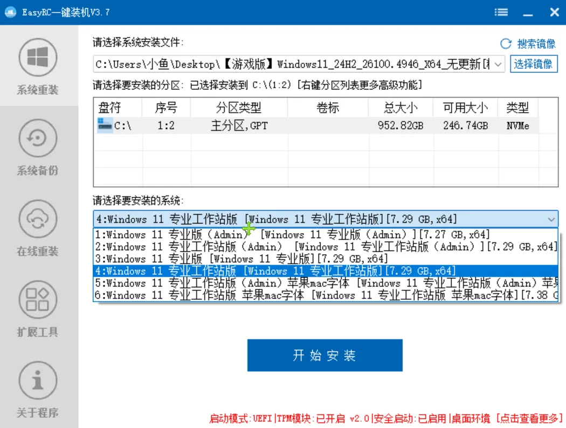Click the 选择镜像 button
This screenshot has height=428, width=566.
534,64
